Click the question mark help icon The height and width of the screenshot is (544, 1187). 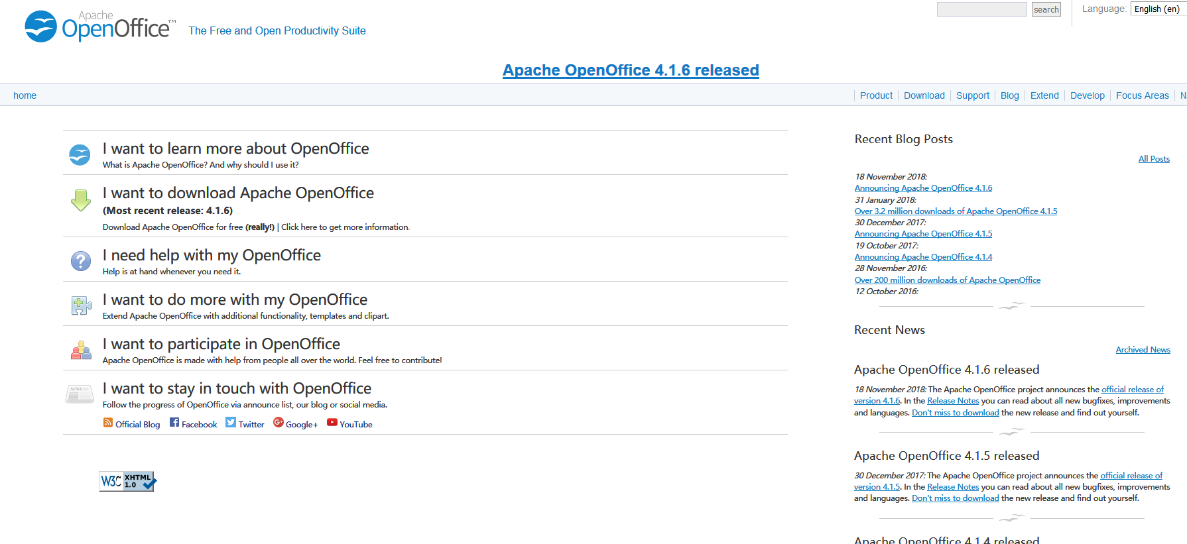[81, 261]
